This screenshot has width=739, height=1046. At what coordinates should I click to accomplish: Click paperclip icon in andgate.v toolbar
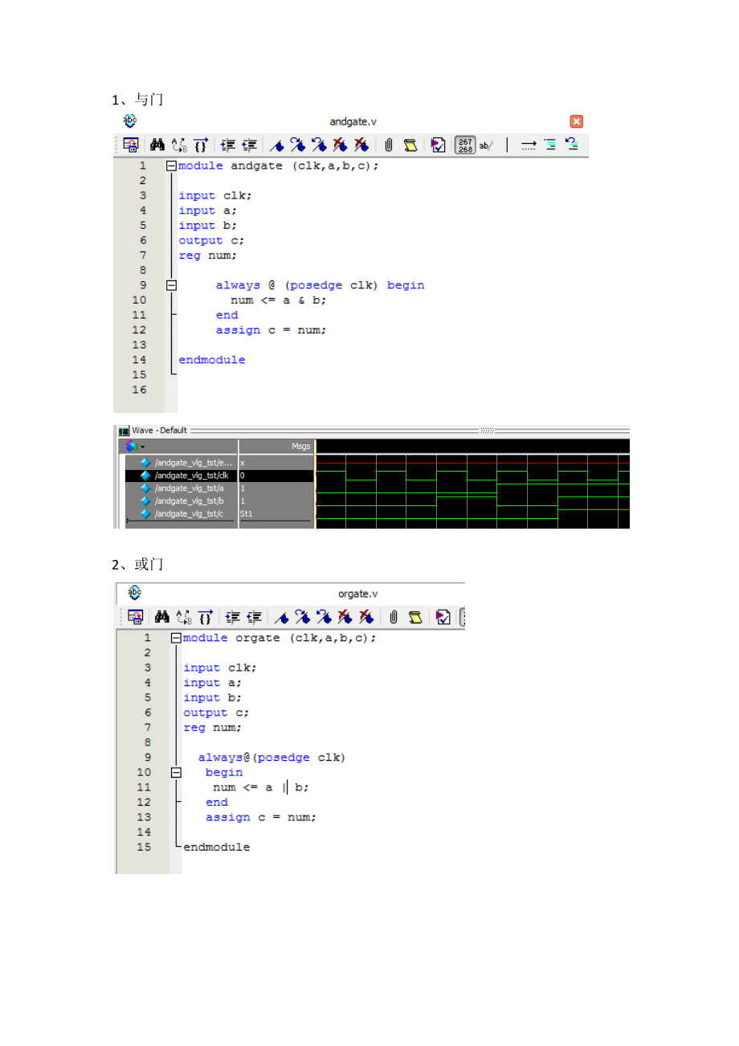pyautogui.click(x=388, y=145)
